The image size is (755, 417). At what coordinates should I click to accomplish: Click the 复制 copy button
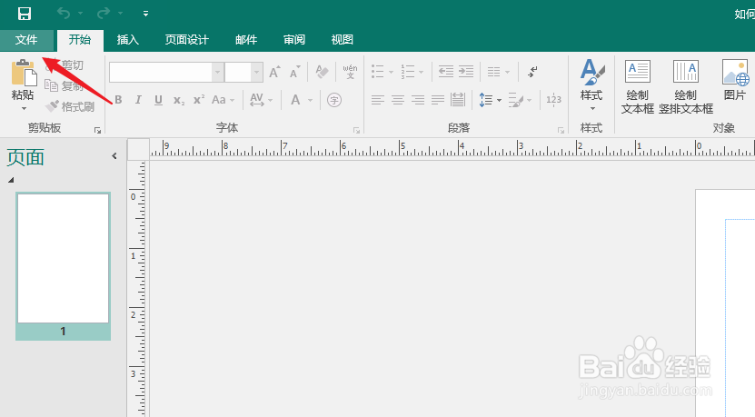coord(65,85)
